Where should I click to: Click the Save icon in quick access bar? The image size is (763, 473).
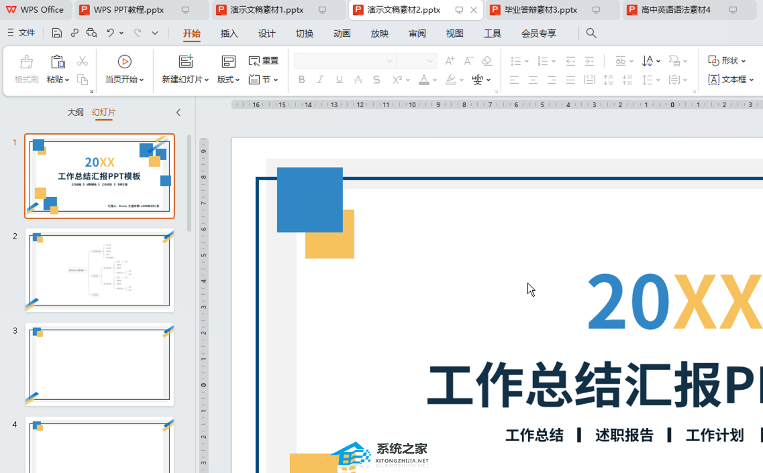[x=57, y=33]
